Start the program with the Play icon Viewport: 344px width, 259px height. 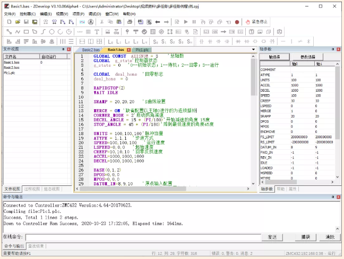click(186, 22)
